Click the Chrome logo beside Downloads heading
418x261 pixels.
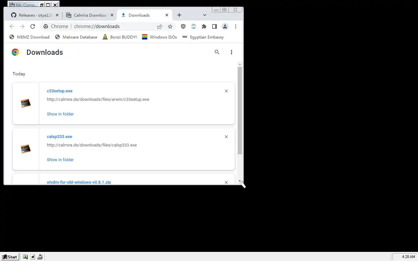(x=15, y=52)
